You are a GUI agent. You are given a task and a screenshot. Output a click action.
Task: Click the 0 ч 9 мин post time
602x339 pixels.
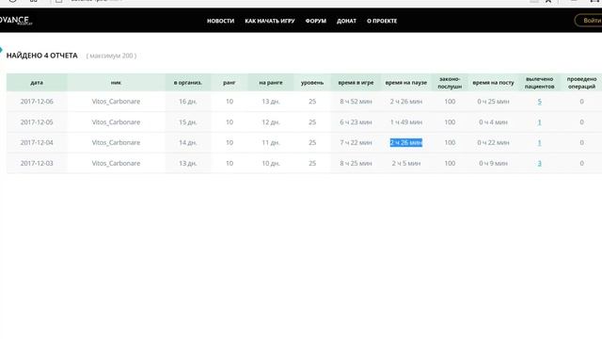493,163
